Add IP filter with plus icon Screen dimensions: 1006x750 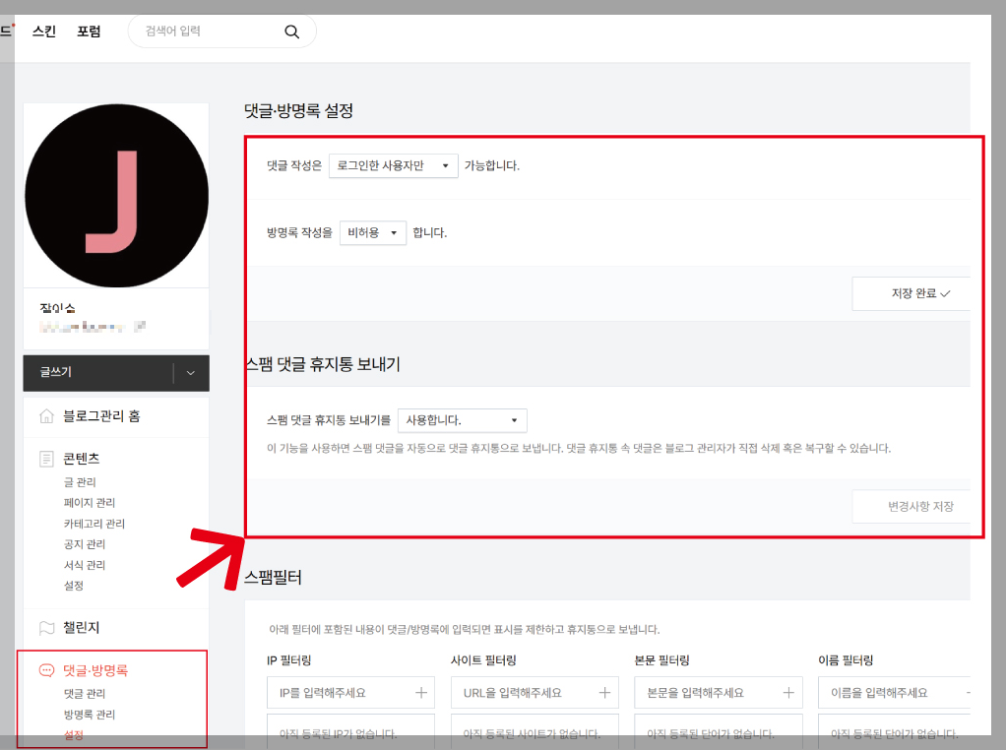tap(421, 692)
